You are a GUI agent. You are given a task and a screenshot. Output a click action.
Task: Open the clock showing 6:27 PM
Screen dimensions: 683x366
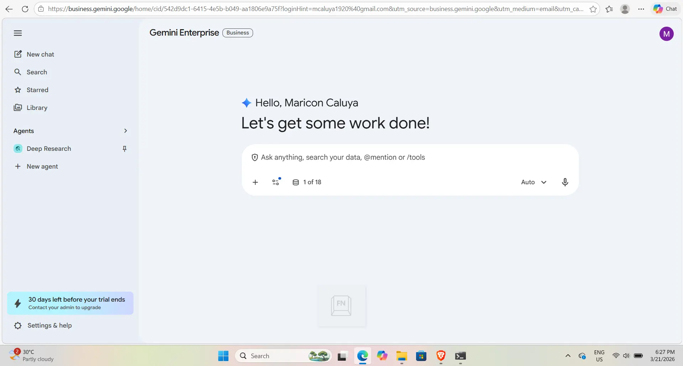pyautogui.click(x=662, y=356)
